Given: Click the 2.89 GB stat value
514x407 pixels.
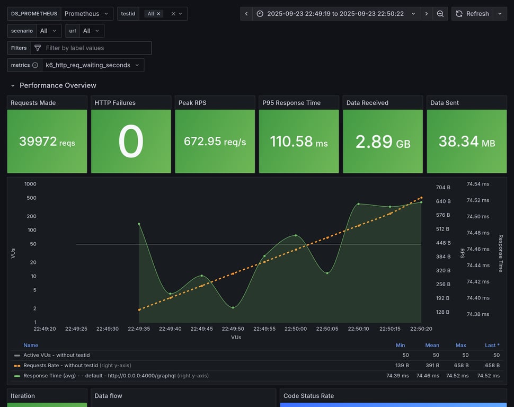Looking at the screenshot, I should tap(383, 141).
